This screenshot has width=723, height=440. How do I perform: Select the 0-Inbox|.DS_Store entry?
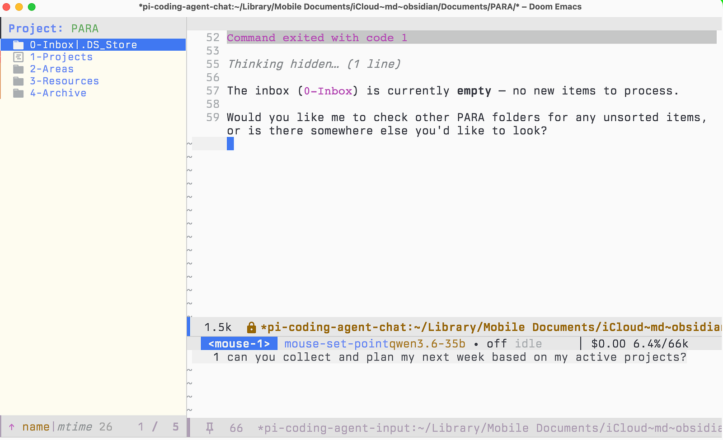coord(93,45)
